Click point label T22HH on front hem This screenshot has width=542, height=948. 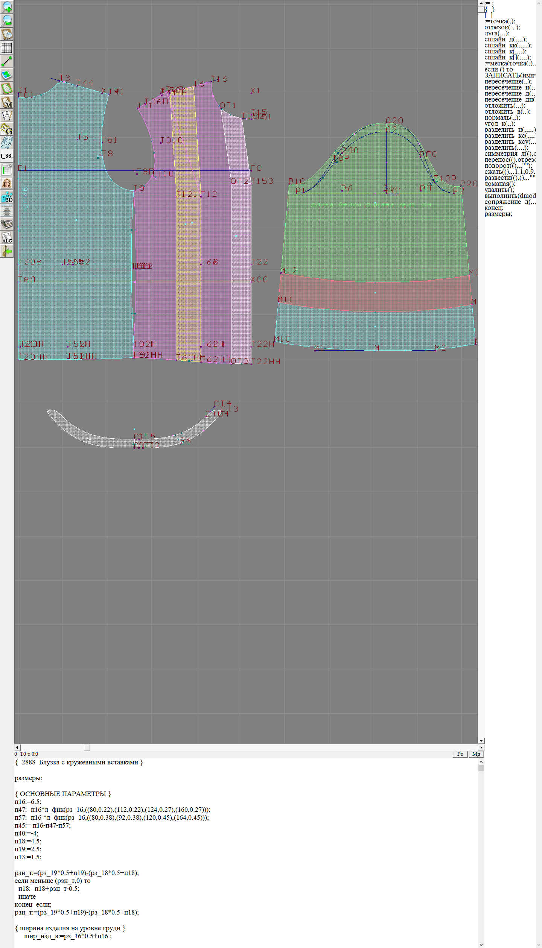[x=266, y=361]
